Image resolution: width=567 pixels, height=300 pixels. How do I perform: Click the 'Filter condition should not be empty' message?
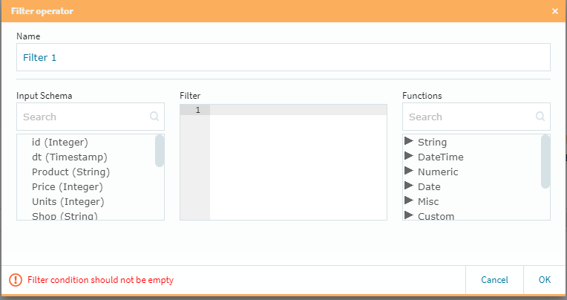pyautogui.click(x=100, y=280)
